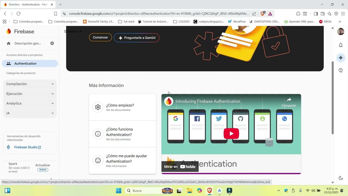
Task: Open the Firebase help question mark
Action: [x=341, y=70]
